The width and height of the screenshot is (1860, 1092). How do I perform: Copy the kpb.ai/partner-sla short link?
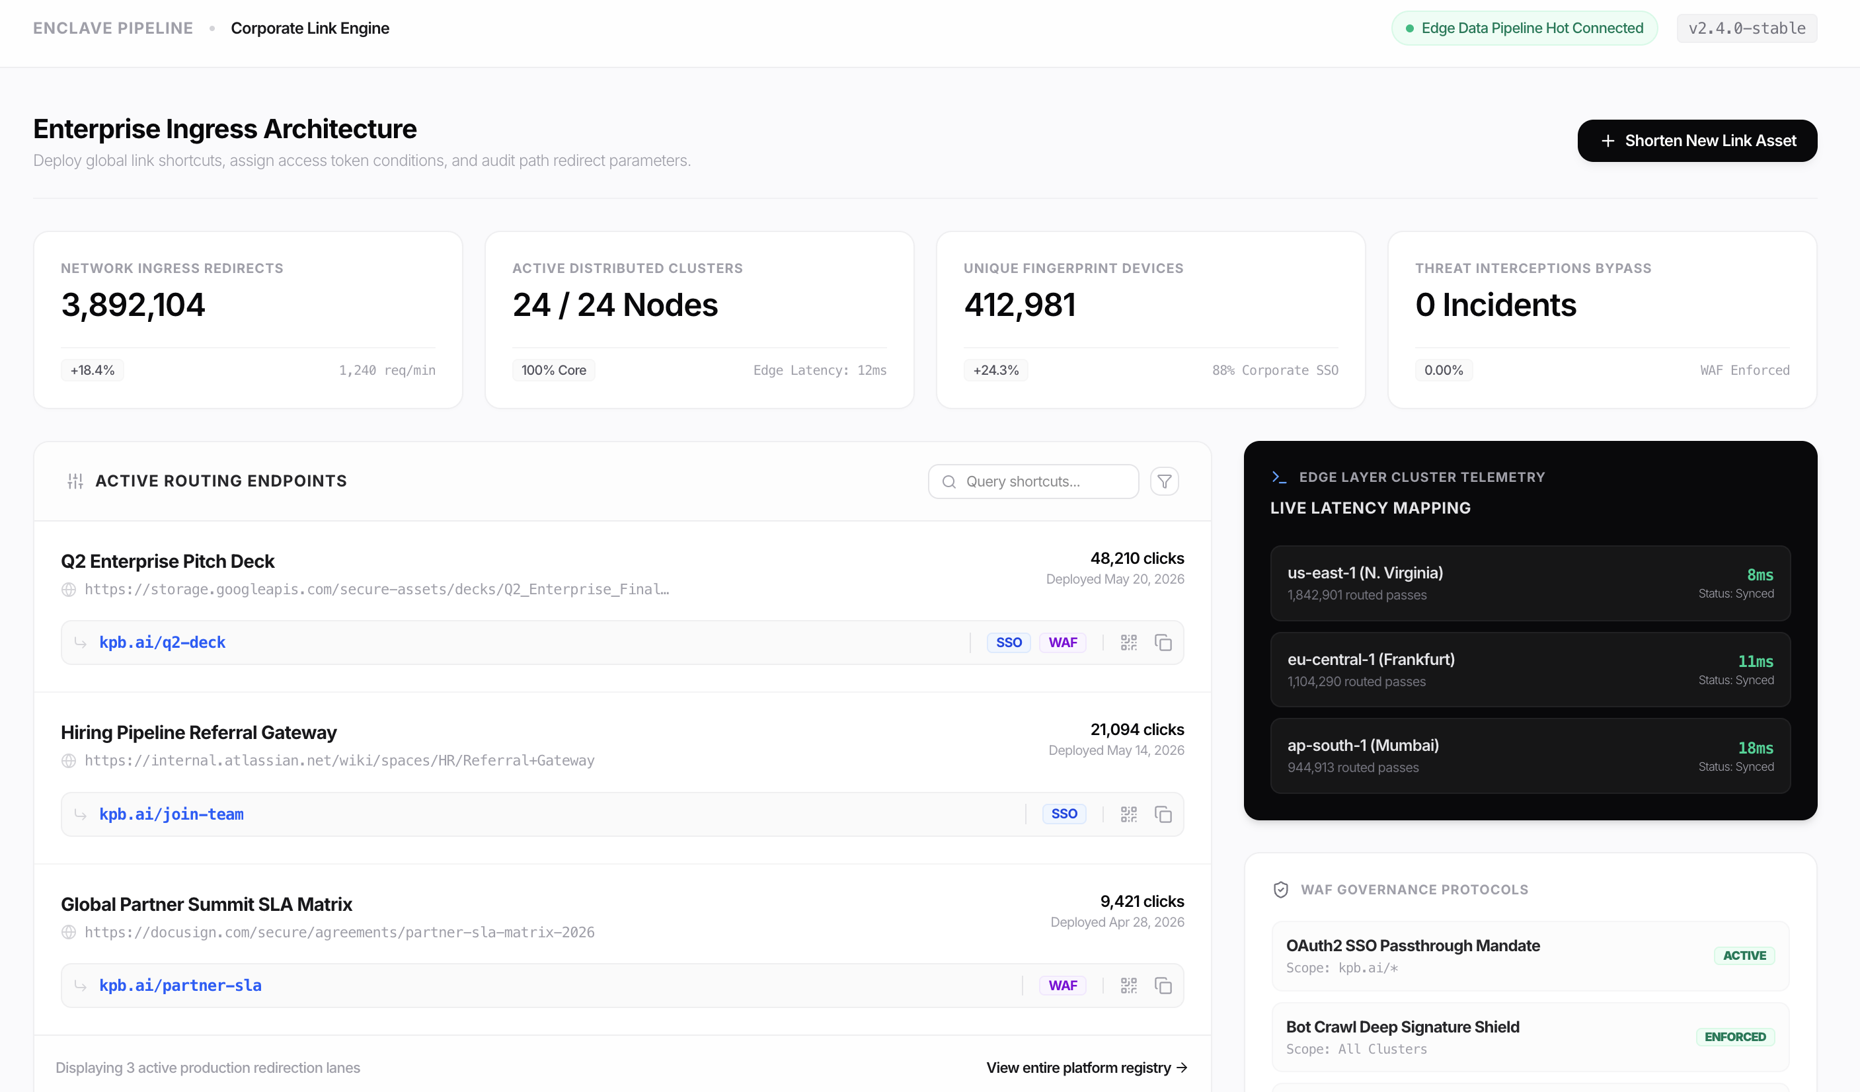pos(1163,985)
